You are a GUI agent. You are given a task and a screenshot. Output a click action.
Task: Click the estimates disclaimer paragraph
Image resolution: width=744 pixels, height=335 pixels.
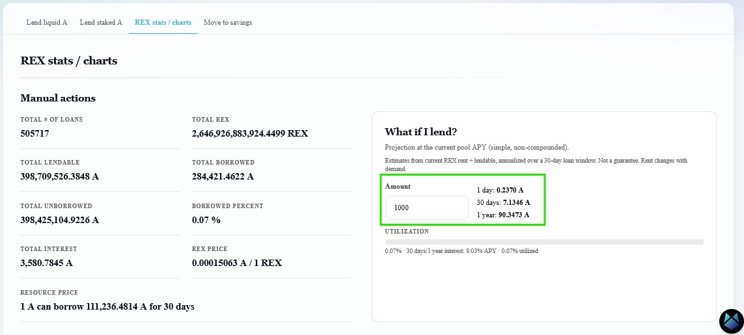[x=536, y=165]
